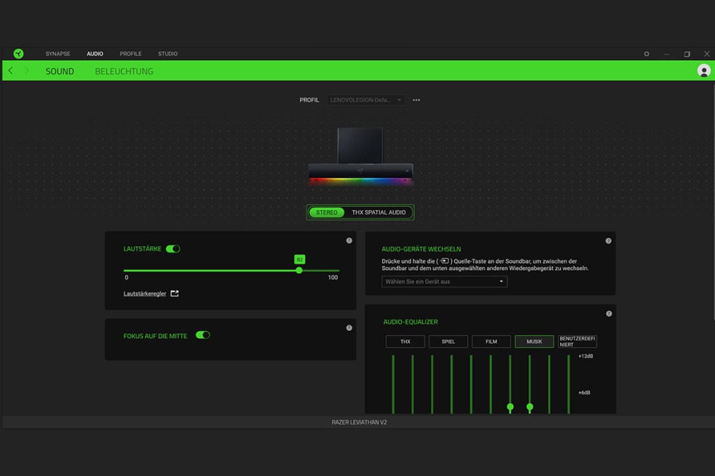Click the external-link icon beside Lautstärkeregler

[x=174, y=294]
